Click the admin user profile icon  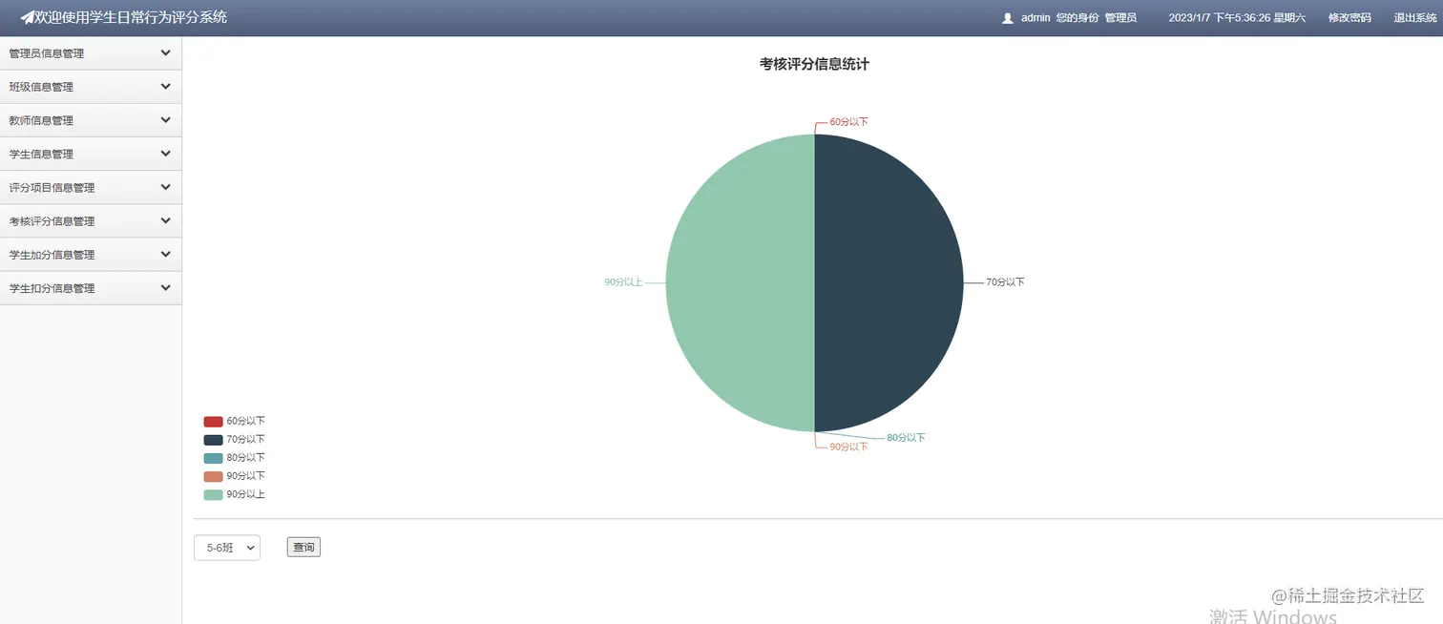(x=1007, y=18)
